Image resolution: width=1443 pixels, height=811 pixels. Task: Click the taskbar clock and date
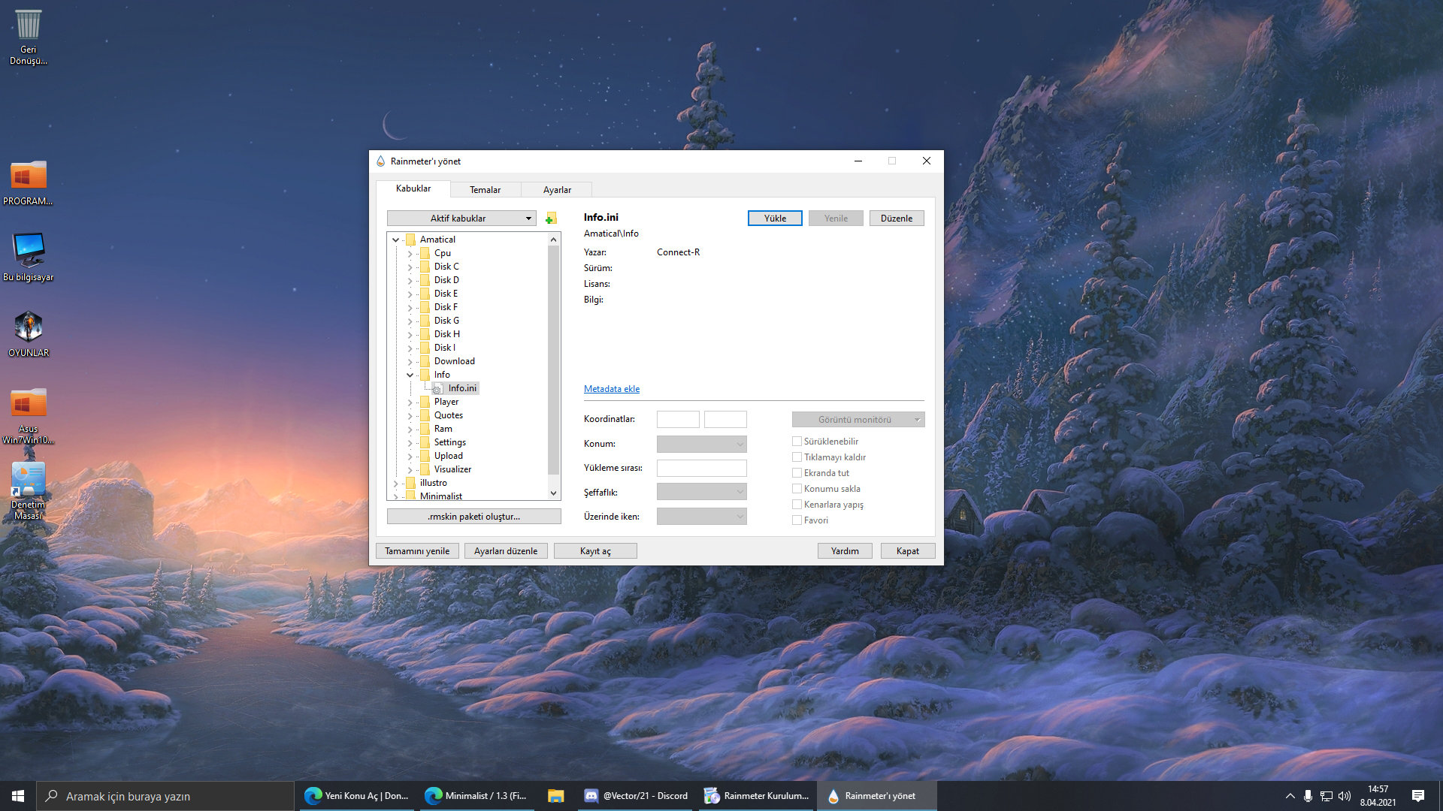(x=1378, y=796)
